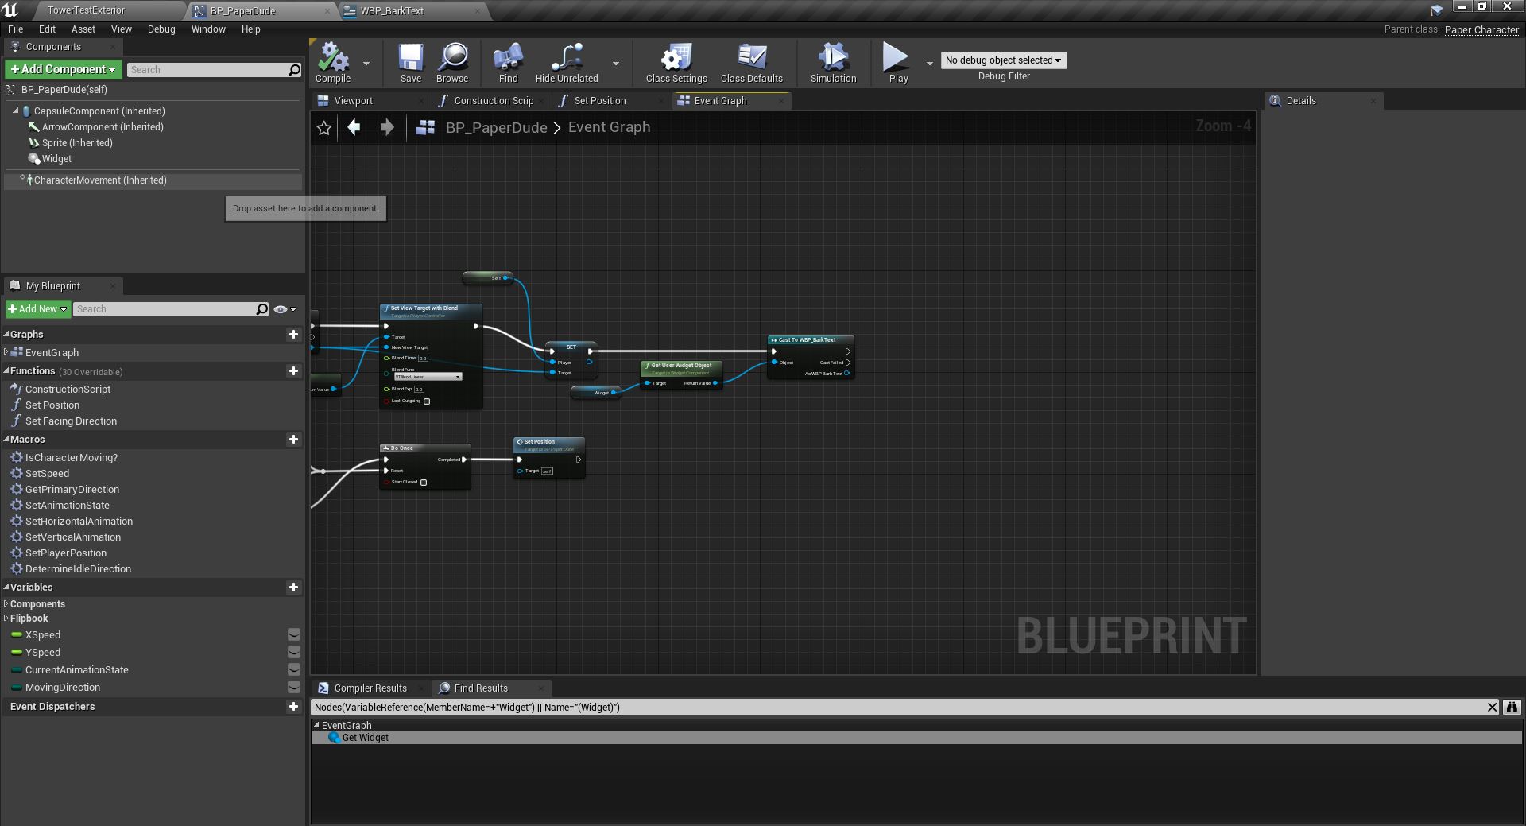Toggle Start Closed checkbox on Do Once
Viewport: 1526px width, 826px height.
coord(424,483)
